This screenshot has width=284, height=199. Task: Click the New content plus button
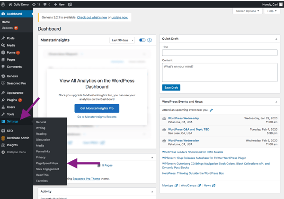pyautogui.click(x=59, y=5)
